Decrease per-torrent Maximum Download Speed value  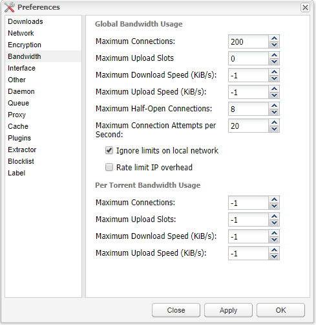pos(274,240)
